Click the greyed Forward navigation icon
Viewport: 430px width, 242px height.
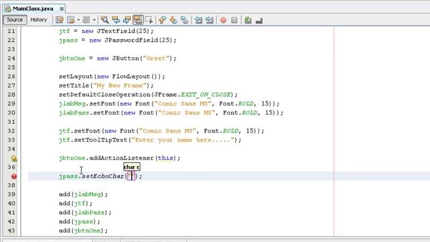[86, 19]
